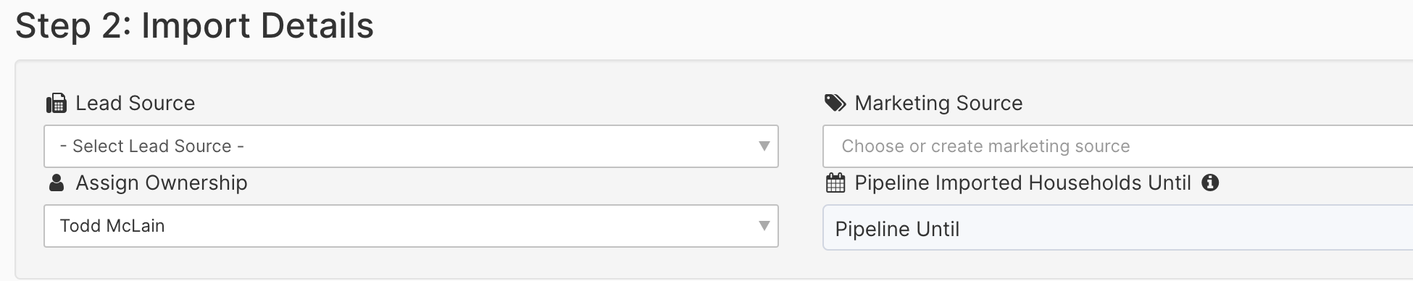Click the Step 2: Import Details heading
Viewport: 1413px width, 281px height.
tap(194, 26)
